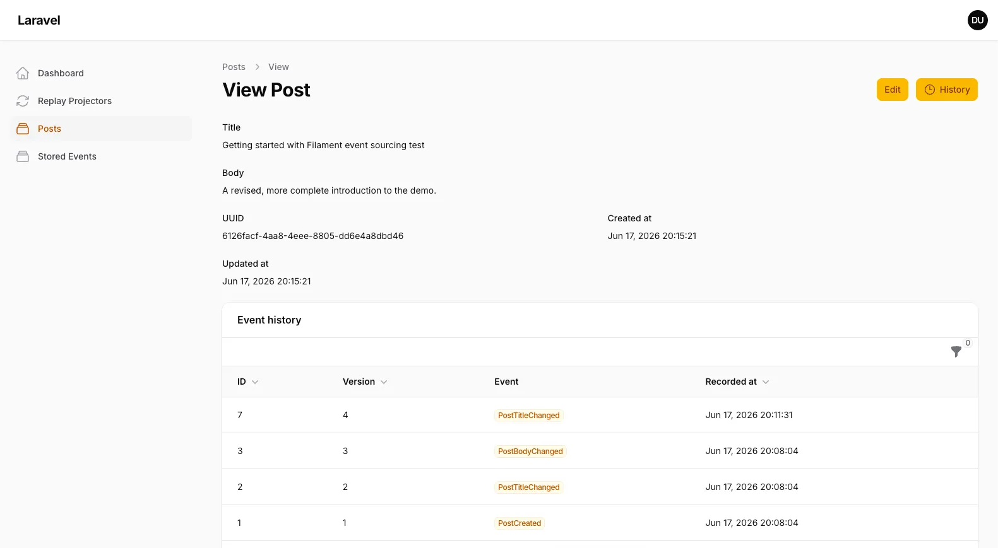Click the UUID value 6126facf-4aa8-4eee-8805-dd6e4a8dbd46
998x548 pixels.
coord(312,236)
